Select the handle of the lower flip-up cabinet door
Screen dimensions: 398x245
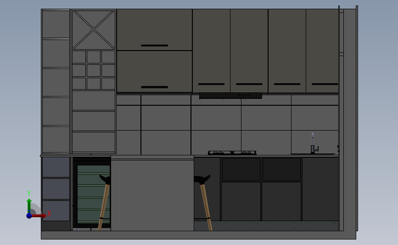[154, 87]
